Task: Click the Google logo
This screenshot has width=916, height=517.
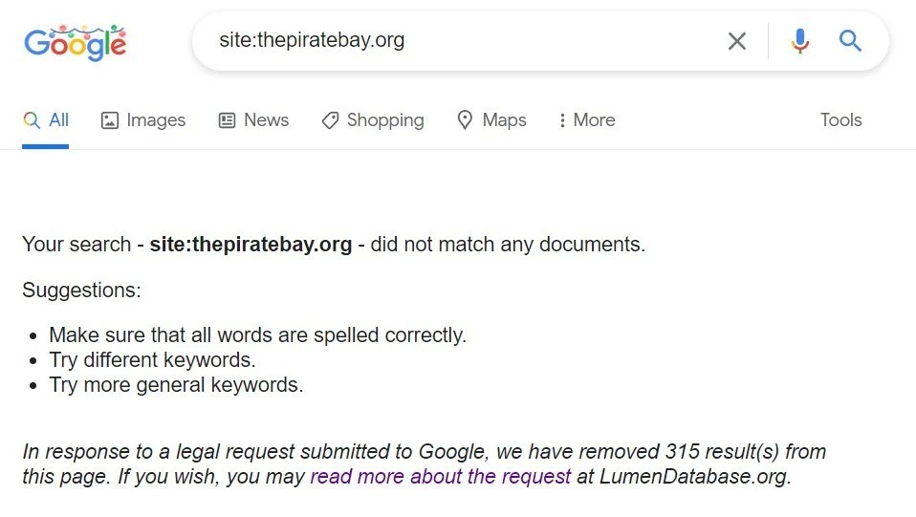Action: coord(75,42)
